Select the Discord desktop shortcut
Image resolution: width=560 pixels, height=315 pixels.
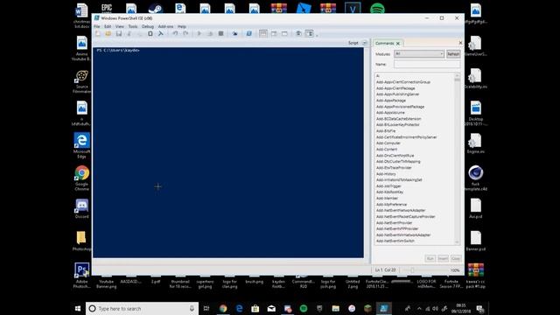click(81, 208)
